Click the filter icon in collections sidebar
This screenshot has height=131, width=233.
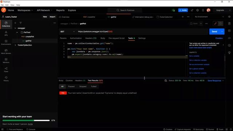pyautogui.click(x=21, y=23)
